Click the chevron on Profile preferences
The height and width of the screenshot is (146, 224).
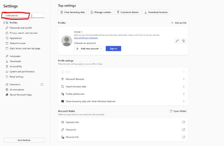(x=183, y=94)
